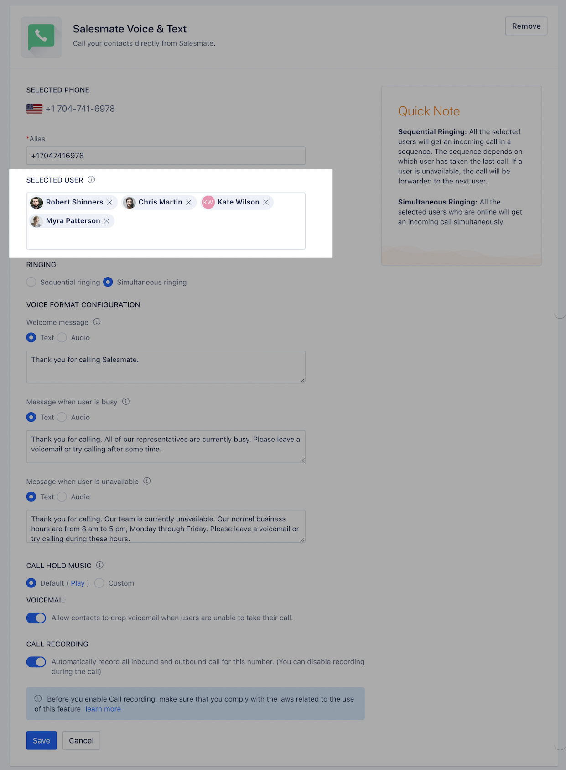The image size is (566, 770).
Task: Click the Save button
Action: pyautogui.click(x=42, y=740)
